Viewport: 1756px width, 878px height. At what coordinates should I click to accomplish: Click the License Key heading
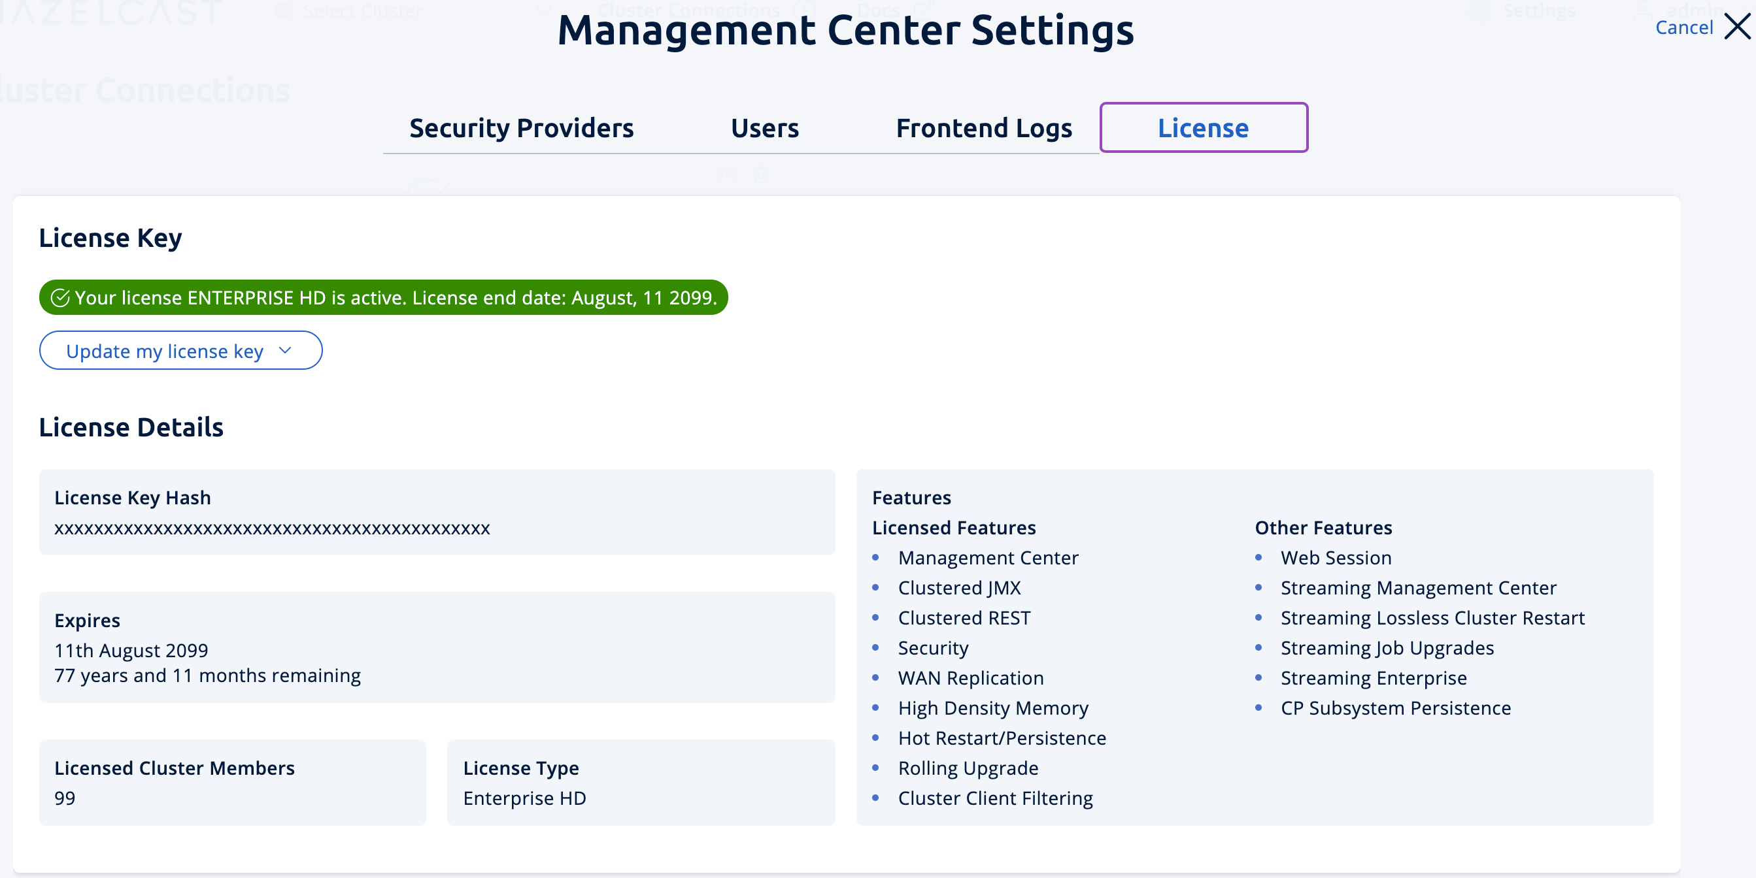110,238
